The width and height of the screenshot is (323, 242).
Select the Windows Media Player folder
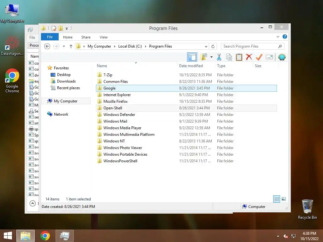(122, 128)
